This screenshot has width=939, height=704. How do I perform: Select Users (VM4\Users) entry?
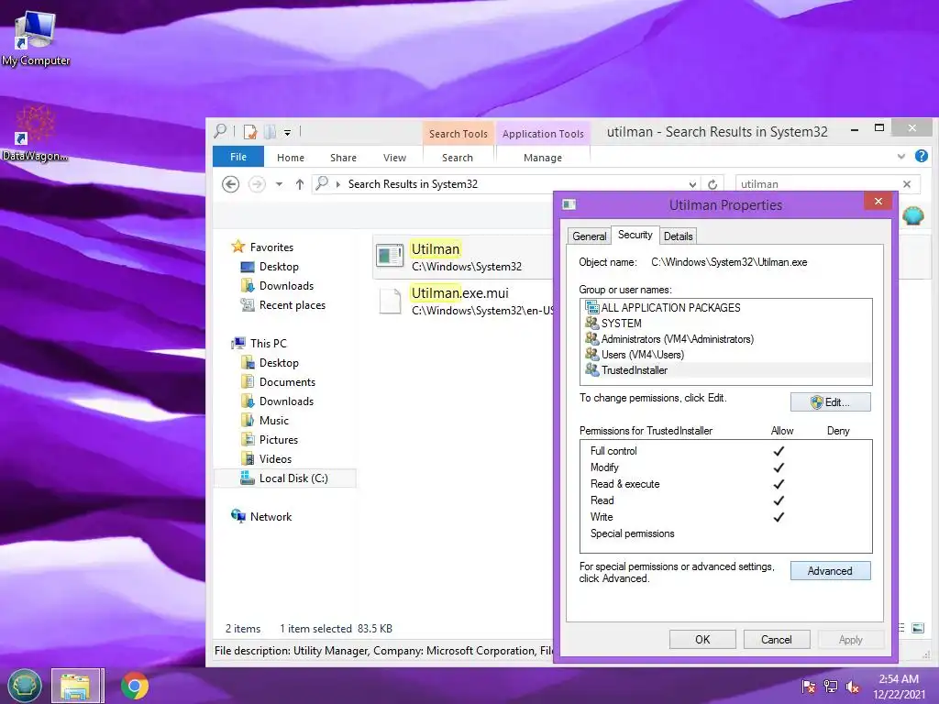tap(726, 355)
